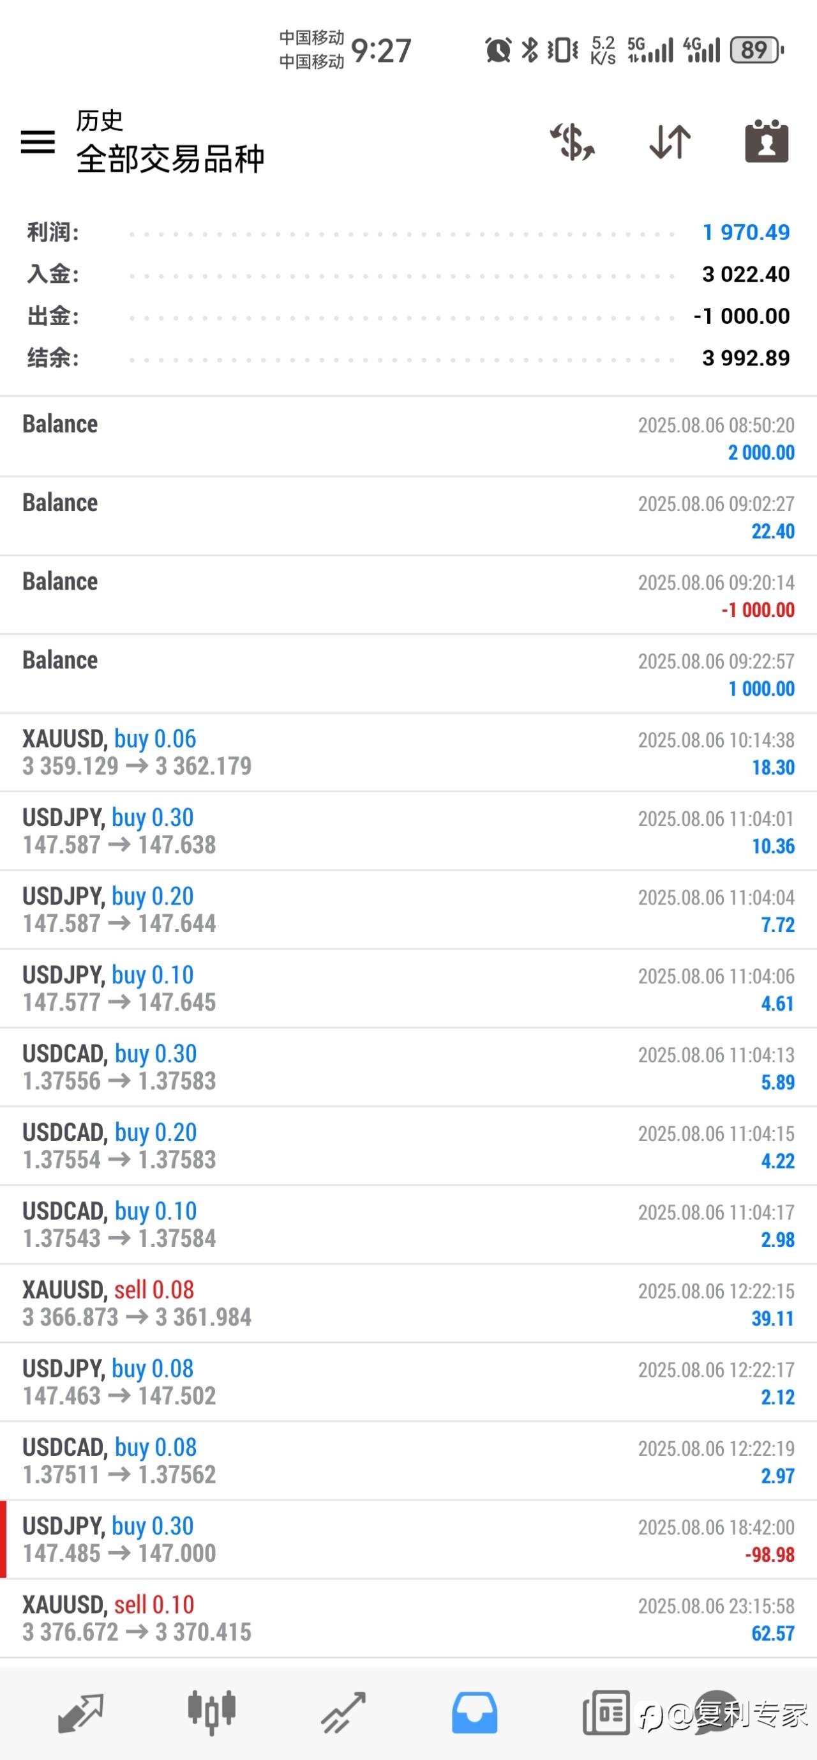This screenshot has width=817, height=1760.
Task: Select the Balance entry of 22.40
Action: (x=408, y=517)
